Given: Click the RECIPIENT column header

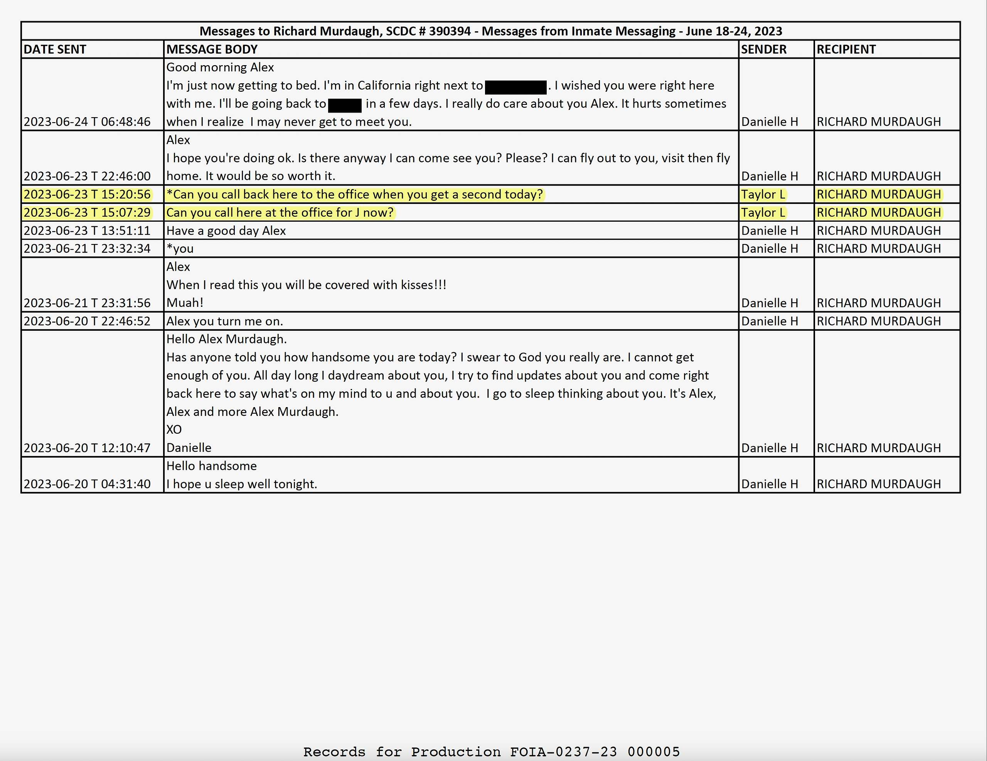Looking at the screenshot, I should point(846,49).
